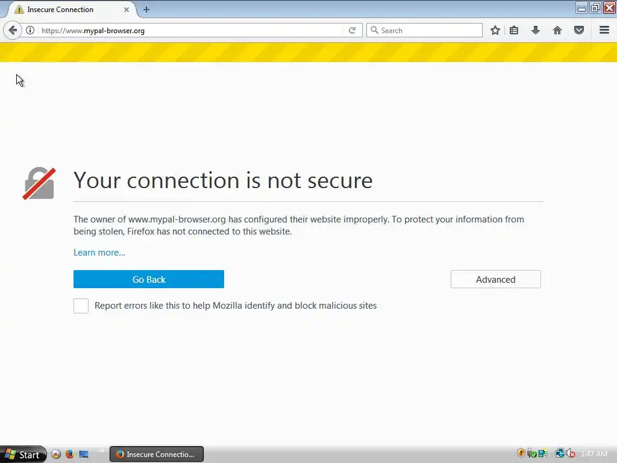Screen dimensions: 617x463
Task: Focus the URL address bar
Action: point(191,30)
